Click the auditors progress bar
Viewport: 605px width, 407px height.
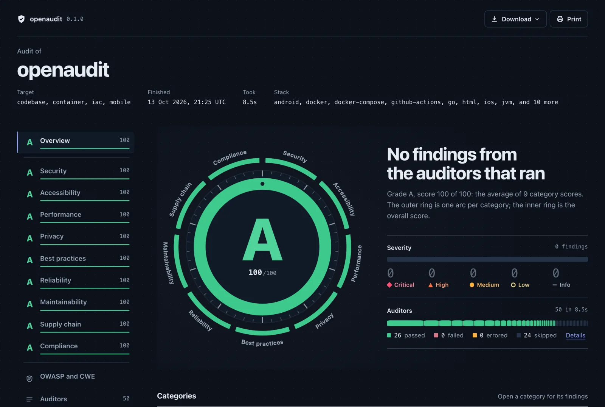click(x=487, y=323)
